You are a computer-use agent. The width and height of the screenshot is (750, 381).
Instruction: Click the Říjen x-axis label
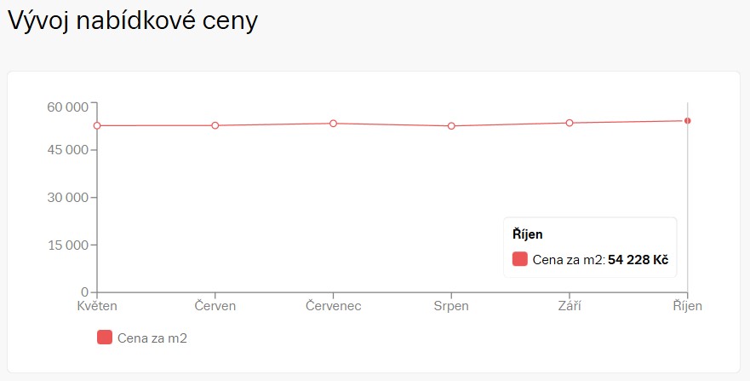pos(687,306)
